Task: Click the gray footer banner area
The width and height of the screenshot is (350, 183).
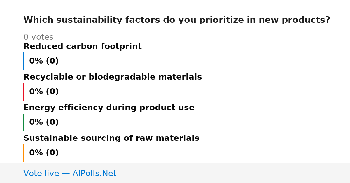Action: [x=175, y=173]
